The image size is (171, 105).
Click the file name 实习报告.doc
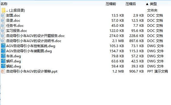(16, 31)
